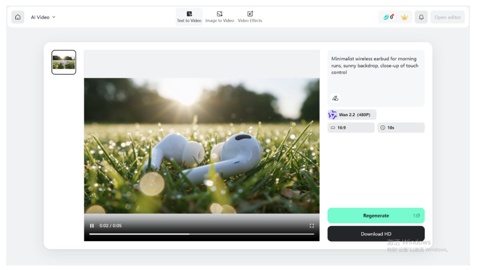Click the video preview of the earbuds
Viewport: 477px width, 270px height.
point(202,145)
